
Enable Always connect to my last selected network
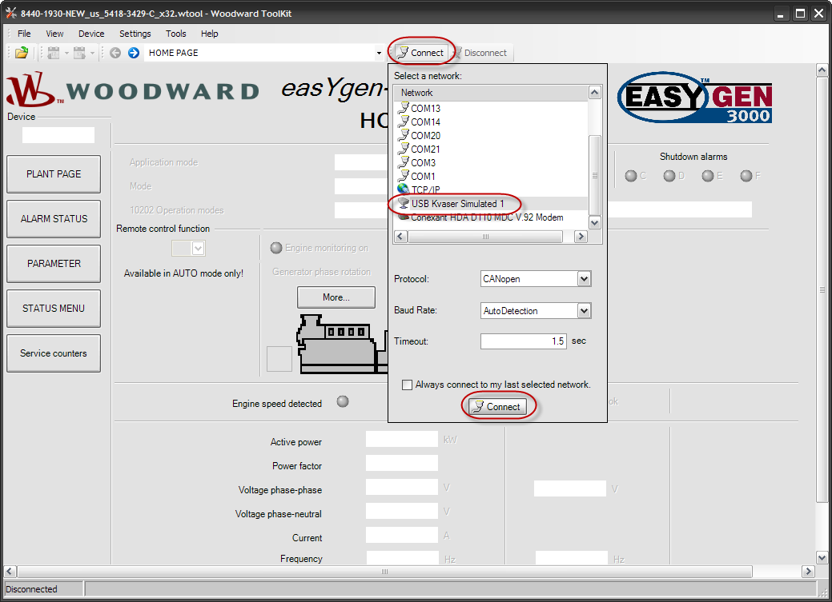click(407, 385)
